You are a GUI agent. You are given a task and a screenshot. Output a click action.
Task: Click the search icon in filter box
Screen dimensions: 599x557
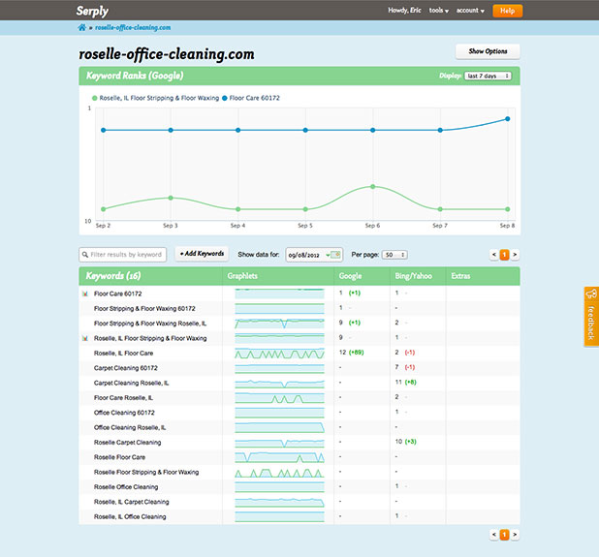(85, 255)
